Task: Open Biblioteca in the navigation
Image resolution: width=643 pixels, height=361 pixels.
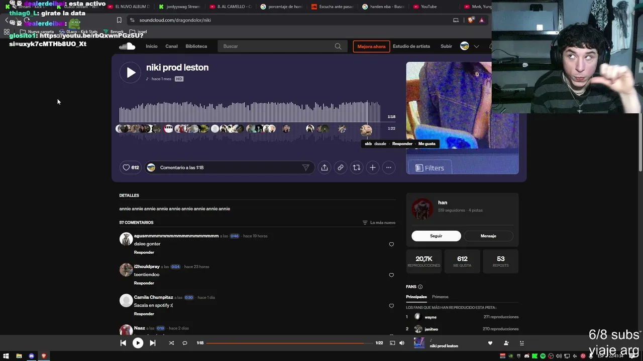Action: [196, 46]
